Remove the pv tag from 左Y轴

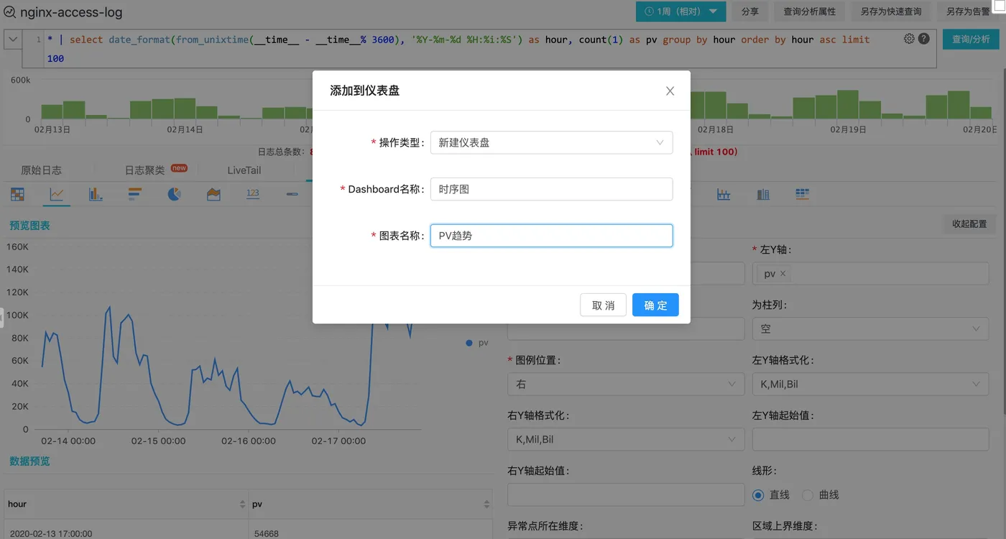(x=783, y=274)
